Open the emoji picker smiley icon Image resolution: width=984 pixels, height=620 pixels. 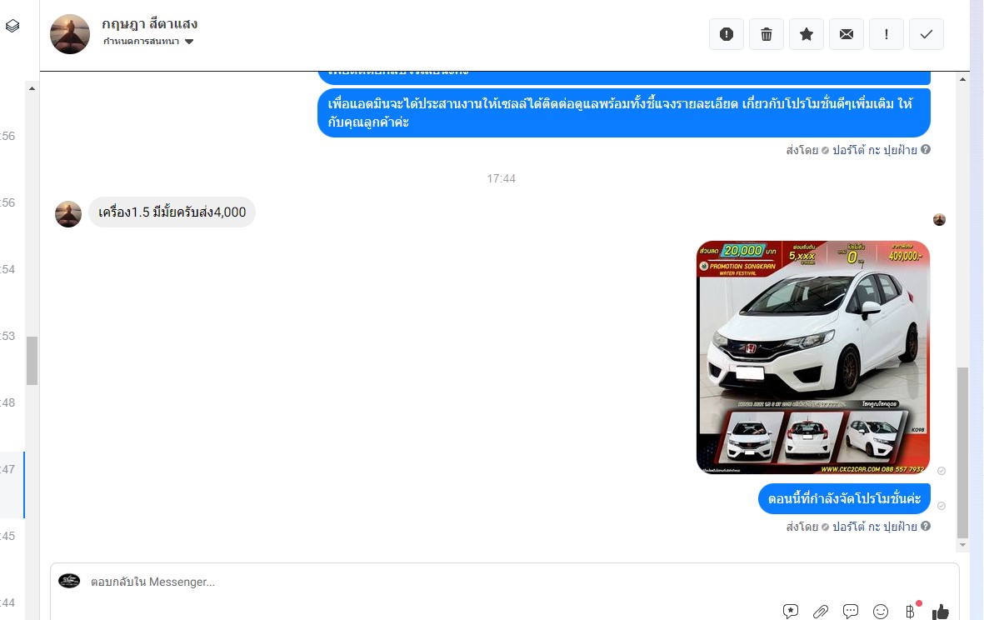pos(881,611)
